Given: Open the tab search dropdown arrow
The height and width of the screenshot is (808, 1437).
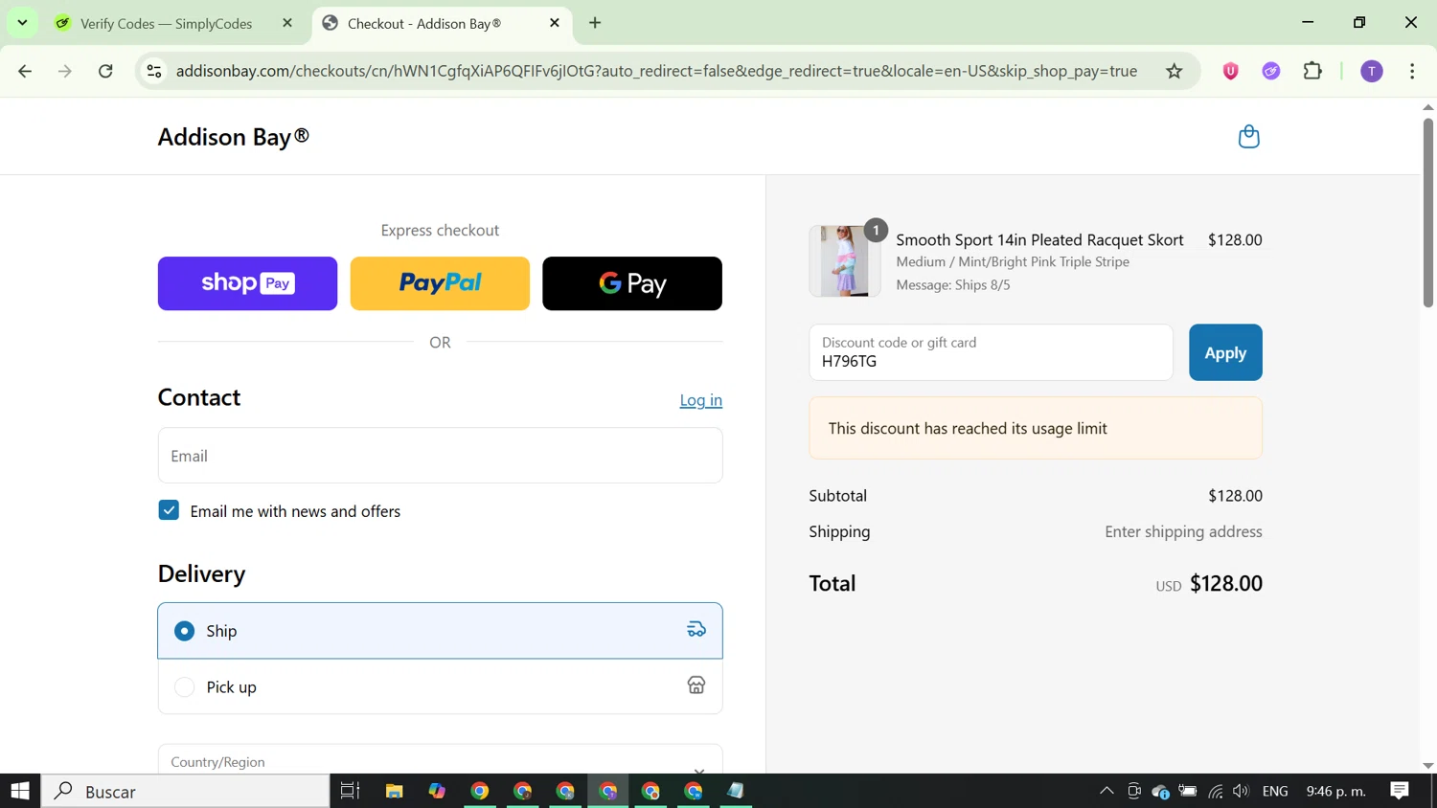Looking at the screenshot, I should click(x=22, y=23).
